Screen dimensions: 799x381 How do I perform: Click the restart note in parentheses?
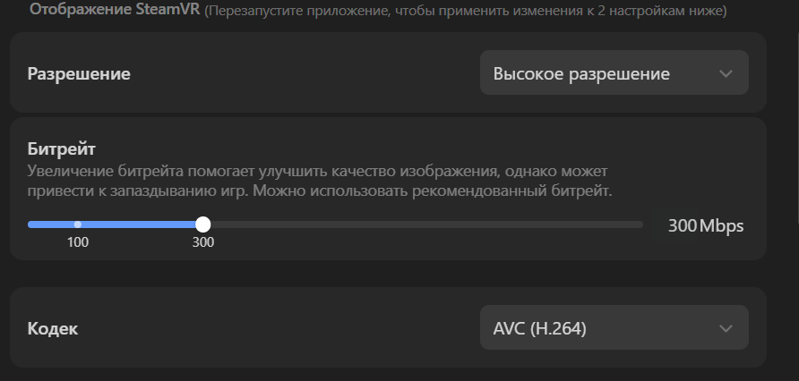coord(464,12)
